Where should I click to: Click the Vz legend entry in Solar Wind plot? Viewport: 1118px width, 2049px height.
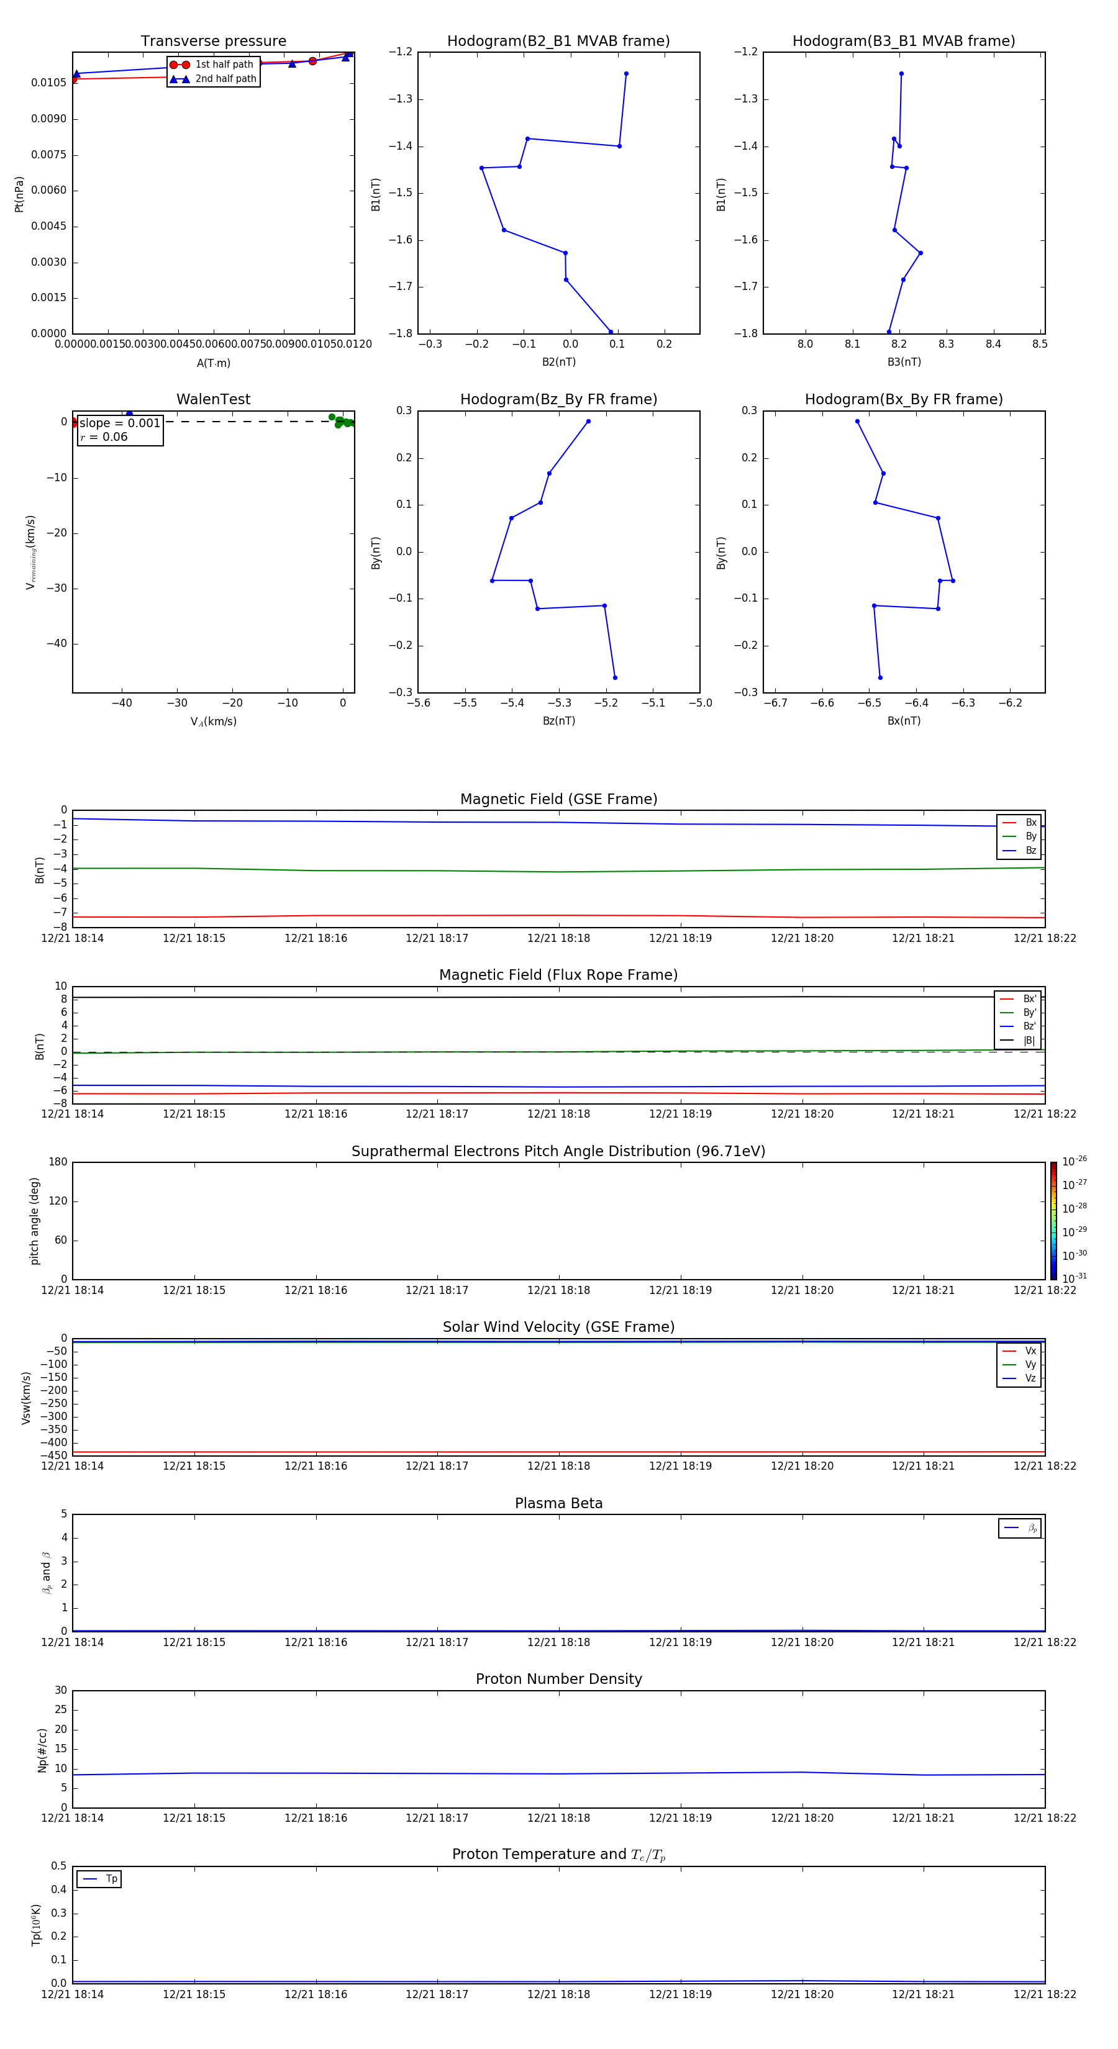pyautogui.click(x=1019, y=1378)
